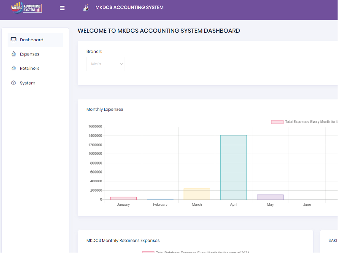This screenshot has height=253, width=338.
Task: Click the June axis label
Action: tap(307, 205)
